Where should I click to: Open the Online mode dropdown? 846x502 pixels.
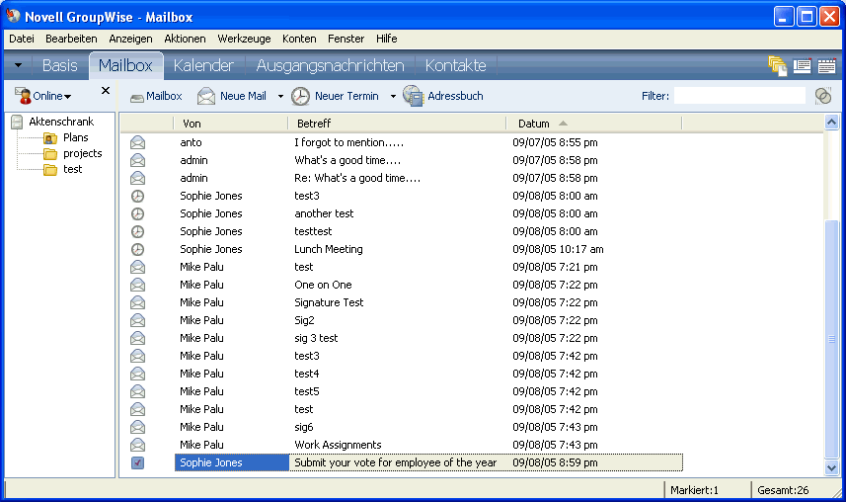point(67,97)
